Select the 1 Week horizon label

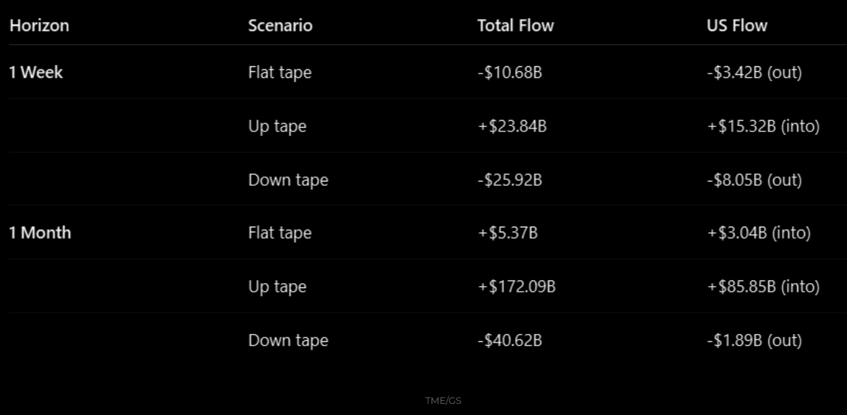click(x=36, y=72)
